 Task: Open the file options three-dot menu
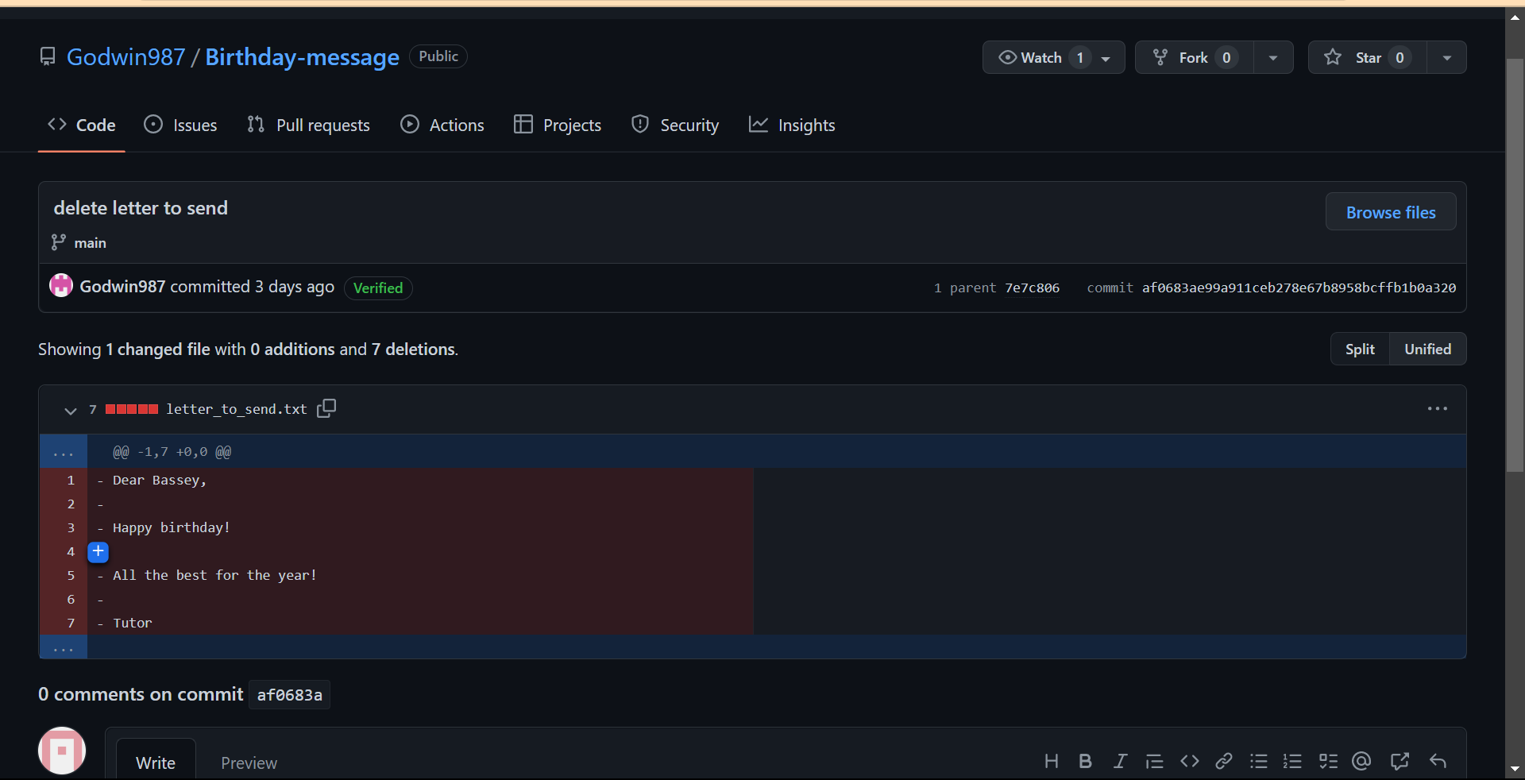coord(1437,408)
